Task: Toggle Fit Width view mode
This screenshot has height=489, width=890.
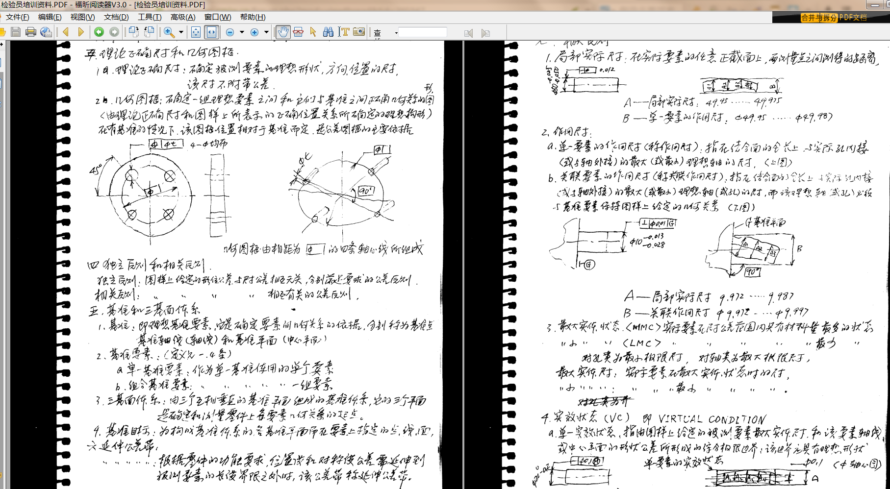Action: click(x=211, y=32)
